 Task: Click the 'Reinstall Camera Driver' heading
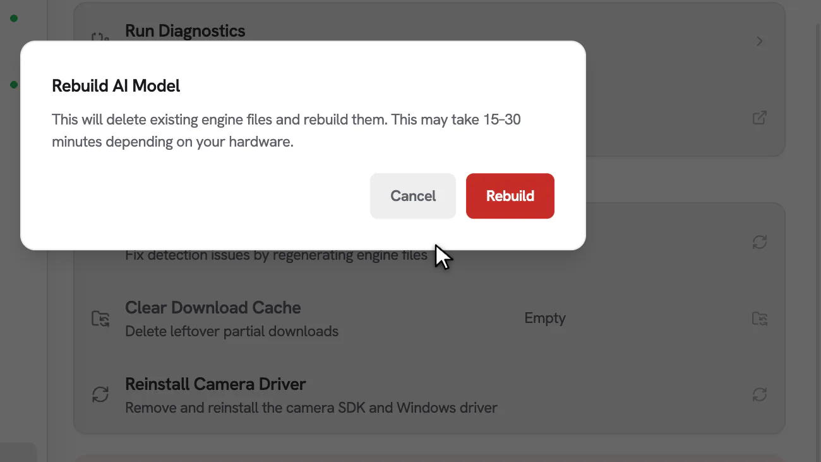click(215, 384)
